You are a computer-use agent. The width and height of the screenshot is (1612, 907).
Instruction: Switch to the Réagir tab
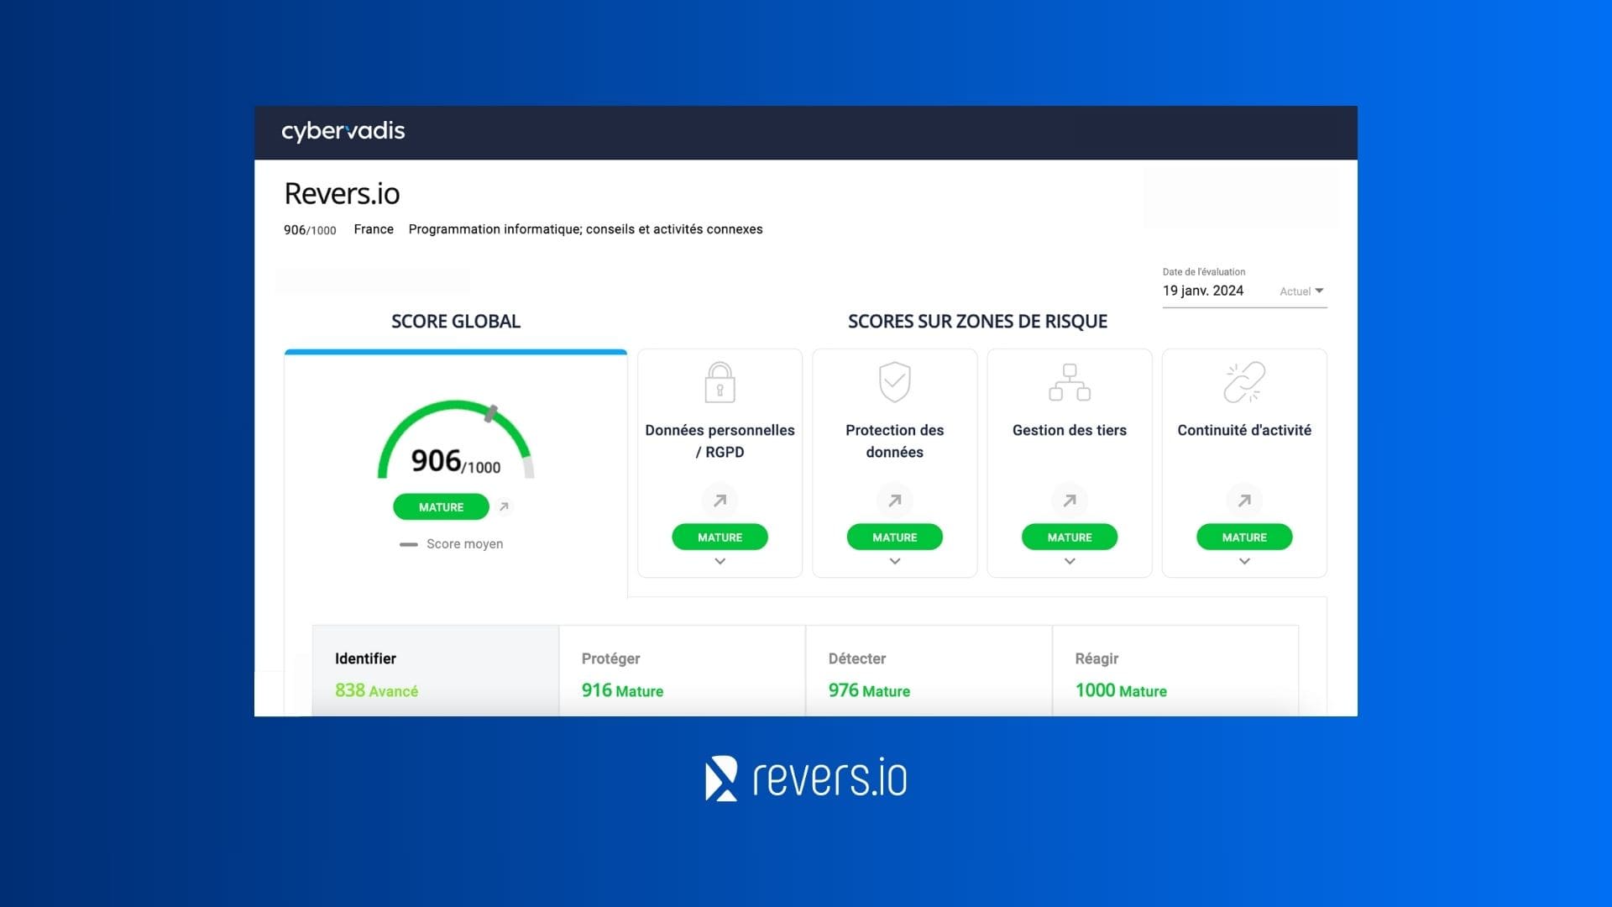1175,671
